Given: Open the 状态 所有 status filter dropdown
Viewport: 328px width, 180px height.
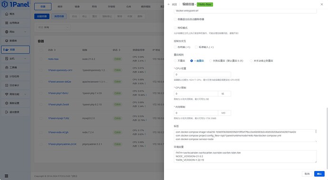Looking at the screenshot, I should (53, 28).
